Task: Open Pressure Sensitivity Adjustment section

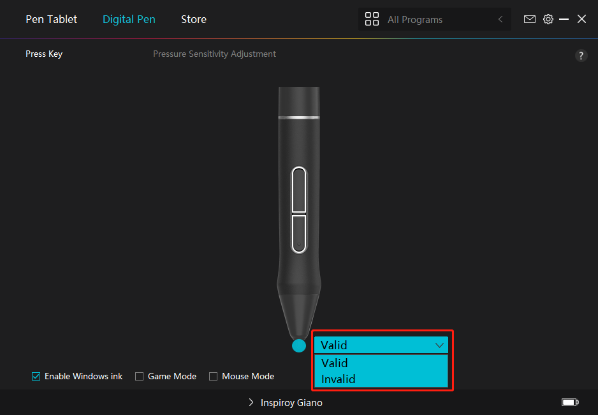Action: [x=214, y=54]
